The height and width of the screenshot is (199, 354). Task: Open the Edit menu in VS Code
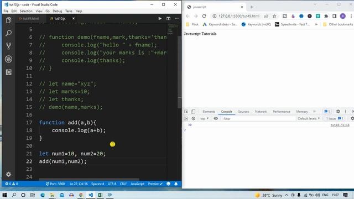[14, 11]
